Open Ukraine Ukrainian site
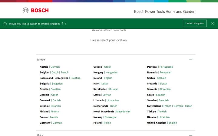This screenshot has width=218, height=136. point(164,117)
